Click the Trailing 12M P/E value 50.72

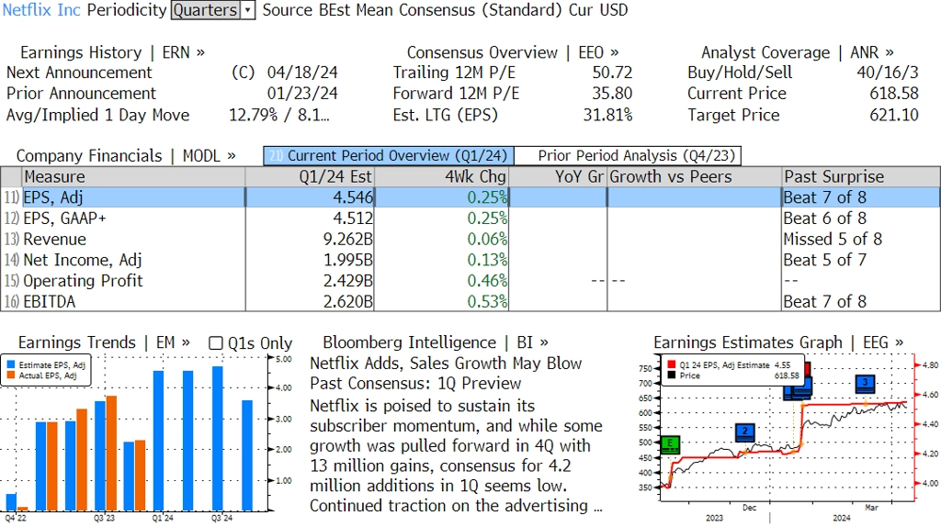coord(612,73)
